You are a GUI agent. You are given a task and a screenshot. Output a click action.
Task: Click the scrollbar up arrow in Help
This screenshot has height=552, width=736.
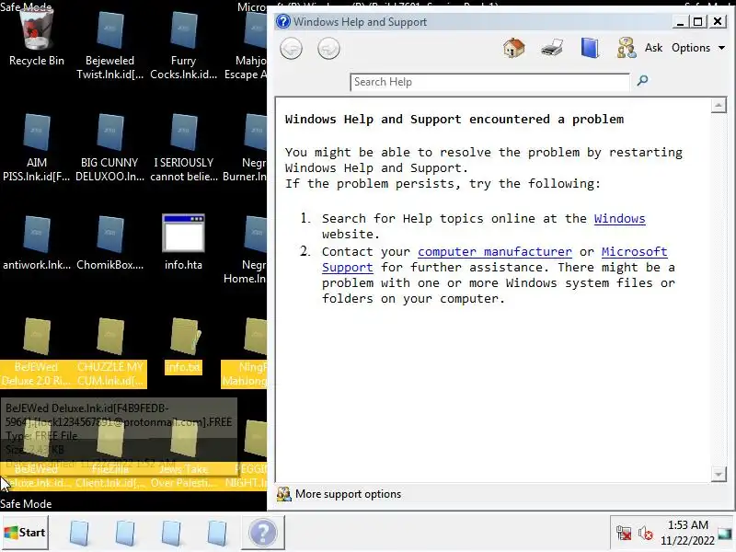pyautogui.click(x=719, y=106)
